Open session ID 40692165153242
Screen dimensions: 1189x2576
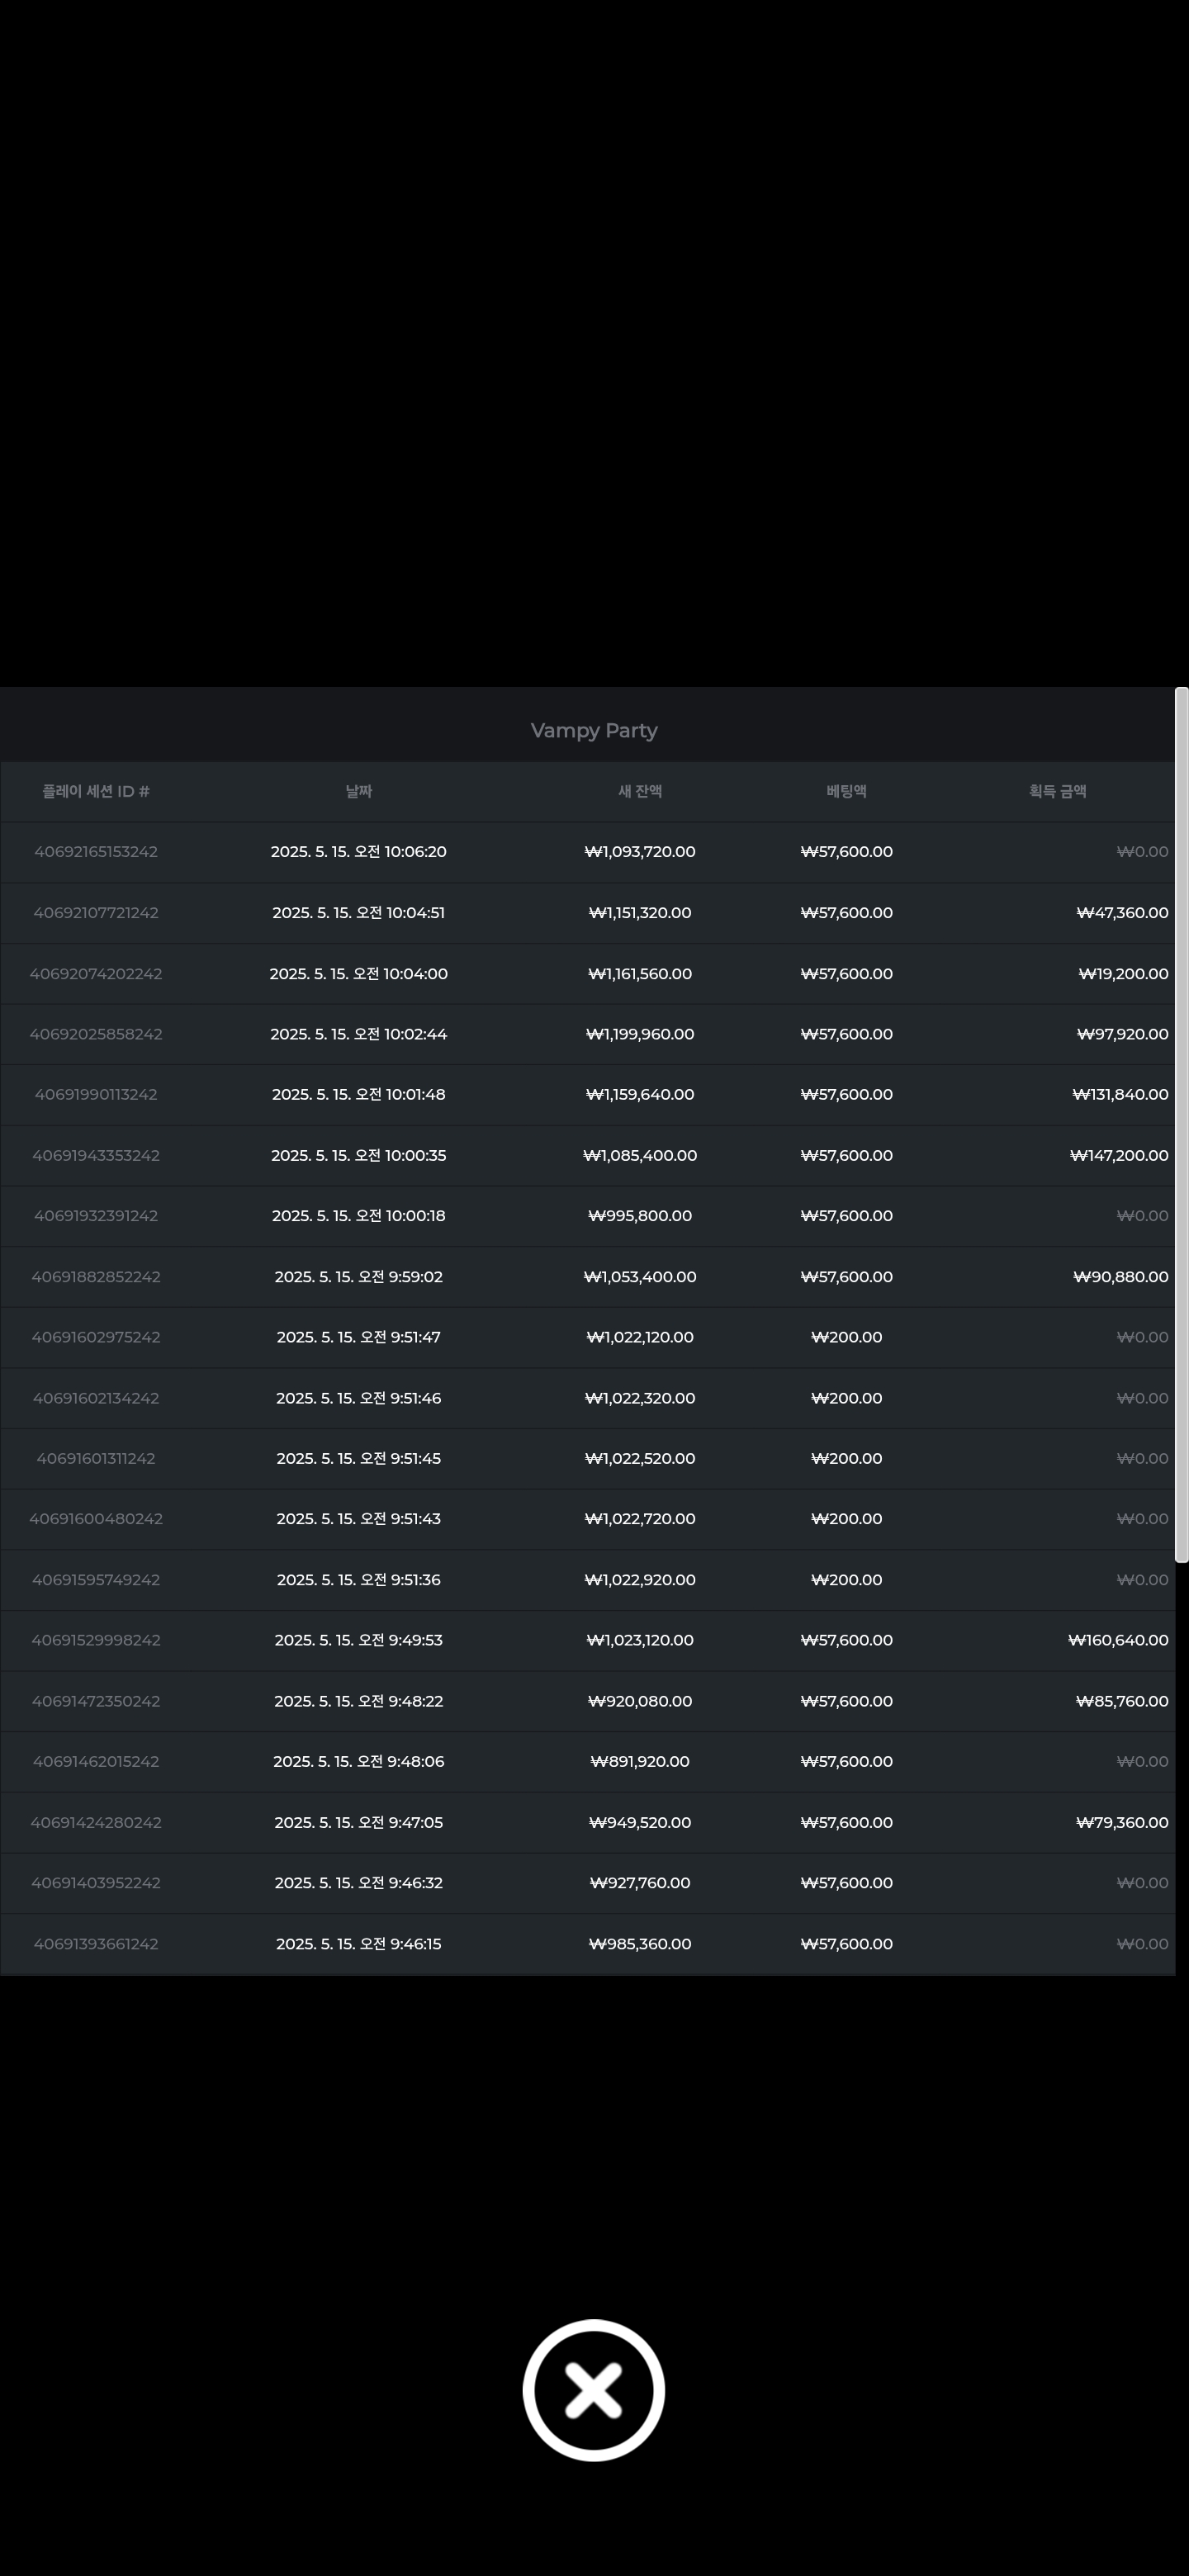coord(96,852)
